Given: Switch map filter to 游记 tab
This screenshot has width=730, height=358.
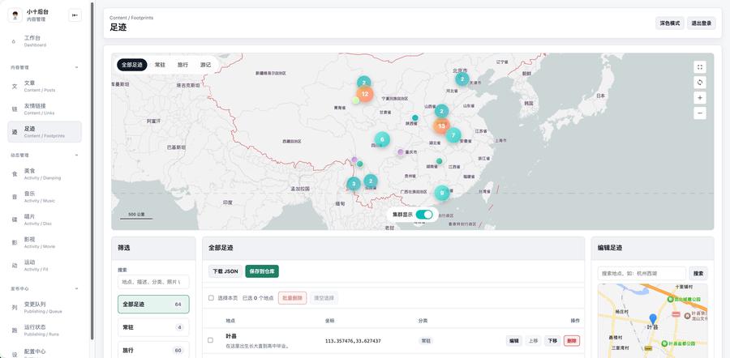Looking at the screenshot, I should [205, 65].
